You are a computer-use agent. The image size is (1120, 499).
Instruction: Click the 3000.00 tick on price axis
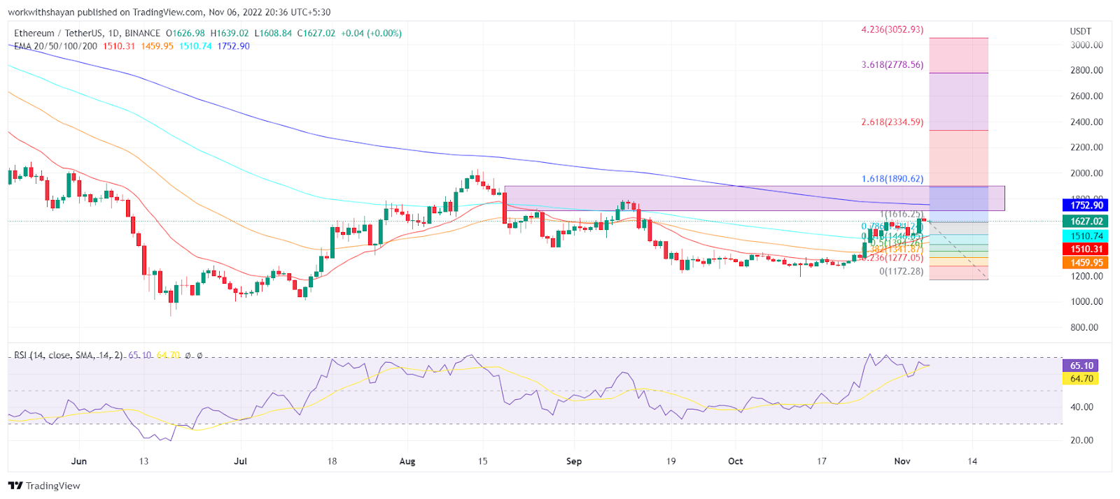click(x=1086, y=45)
